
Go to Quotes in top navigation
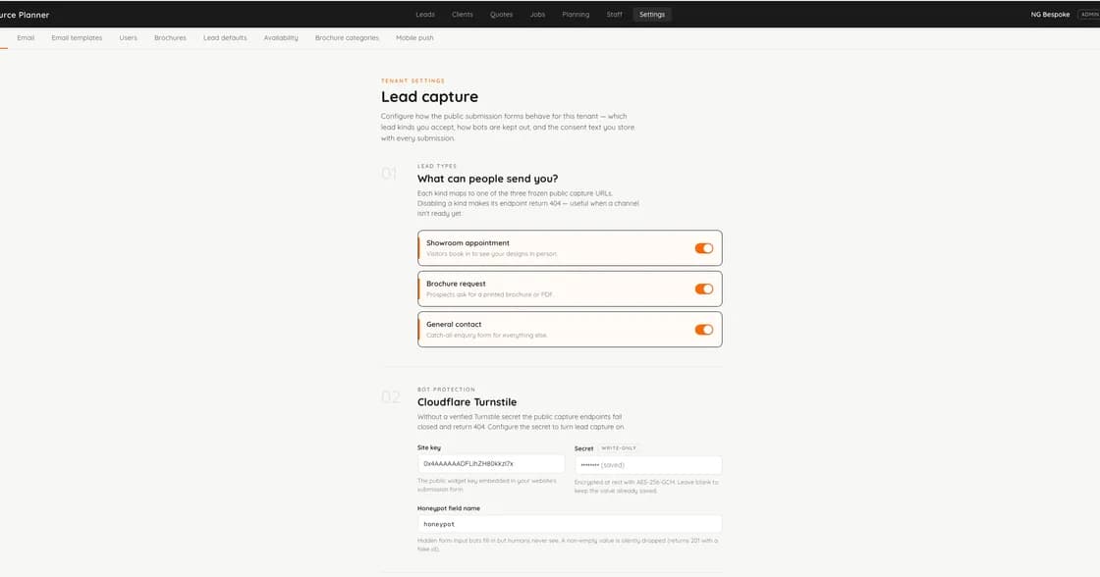(x=501, y=14)
